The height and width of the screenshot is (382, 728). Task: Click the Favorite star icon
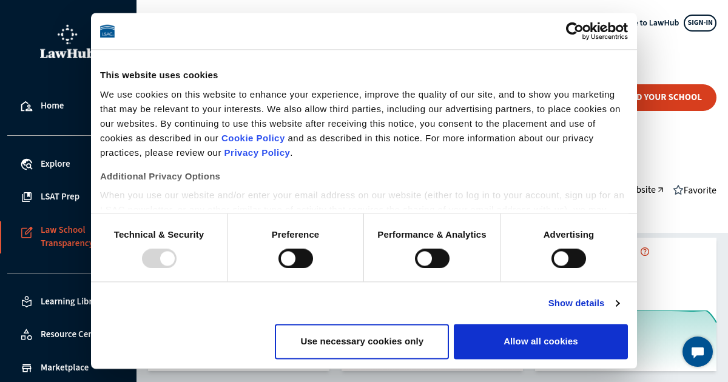point(678,190)
